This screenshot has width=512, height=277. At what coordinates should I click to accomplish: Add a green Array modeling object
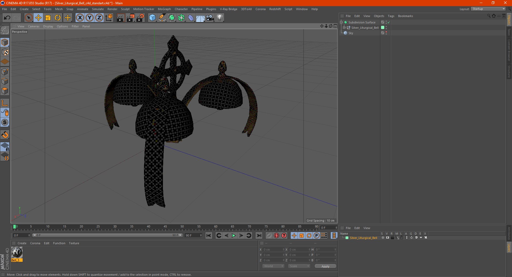pyautogui.click(x=181, y=18)
